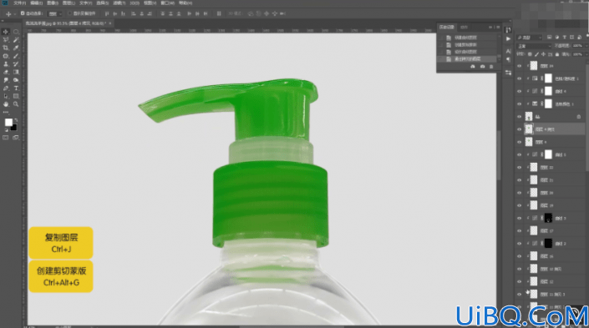Toggle visibility of selected layer 4 copy
Image resolution: width=589 pixels, height=328 pixels.
[x=520, y=129]
